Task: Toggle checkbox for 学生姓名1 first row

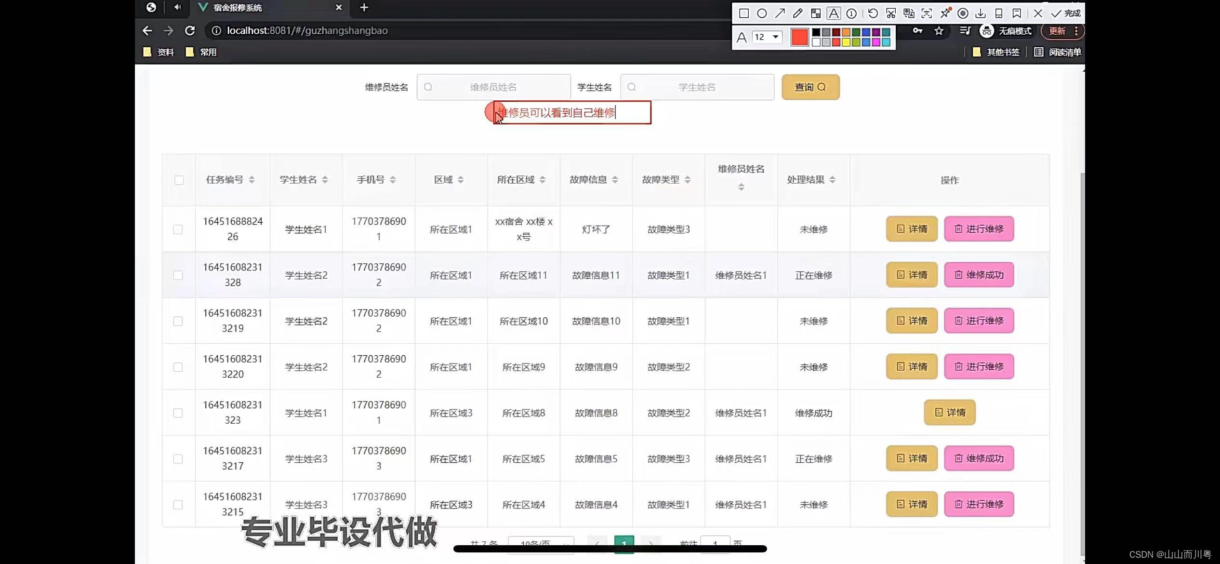Action: click(177, 228)
